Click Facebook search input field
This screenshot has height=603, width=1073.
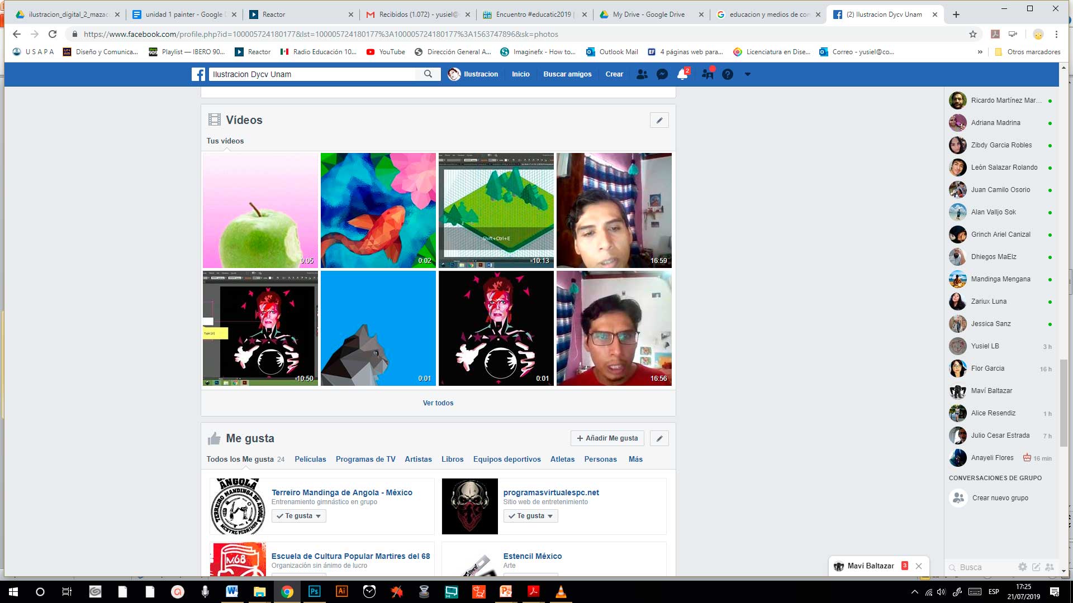[x=313, y=74]
